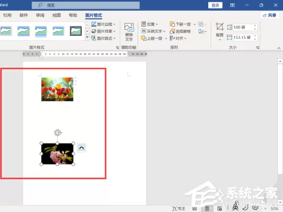283x212 pixels.
Task: Open the View ribbon tab
Action: (57, 15)
